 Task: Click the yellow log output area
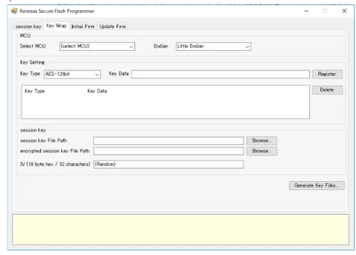[x=180, y=230]
